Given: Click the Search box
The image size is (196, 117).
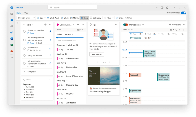Looking at the screenshot, I should tap(72, 7).
